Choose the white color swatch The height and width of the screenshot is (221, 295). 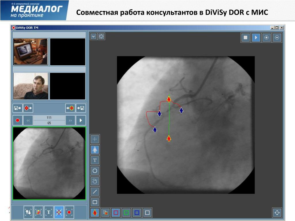147,213
